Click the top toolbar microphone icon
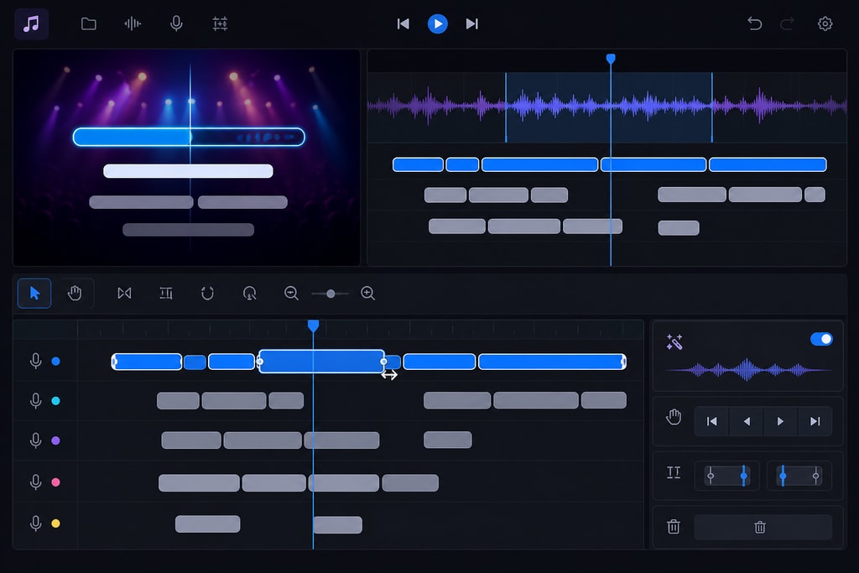 tap(176, 23)
